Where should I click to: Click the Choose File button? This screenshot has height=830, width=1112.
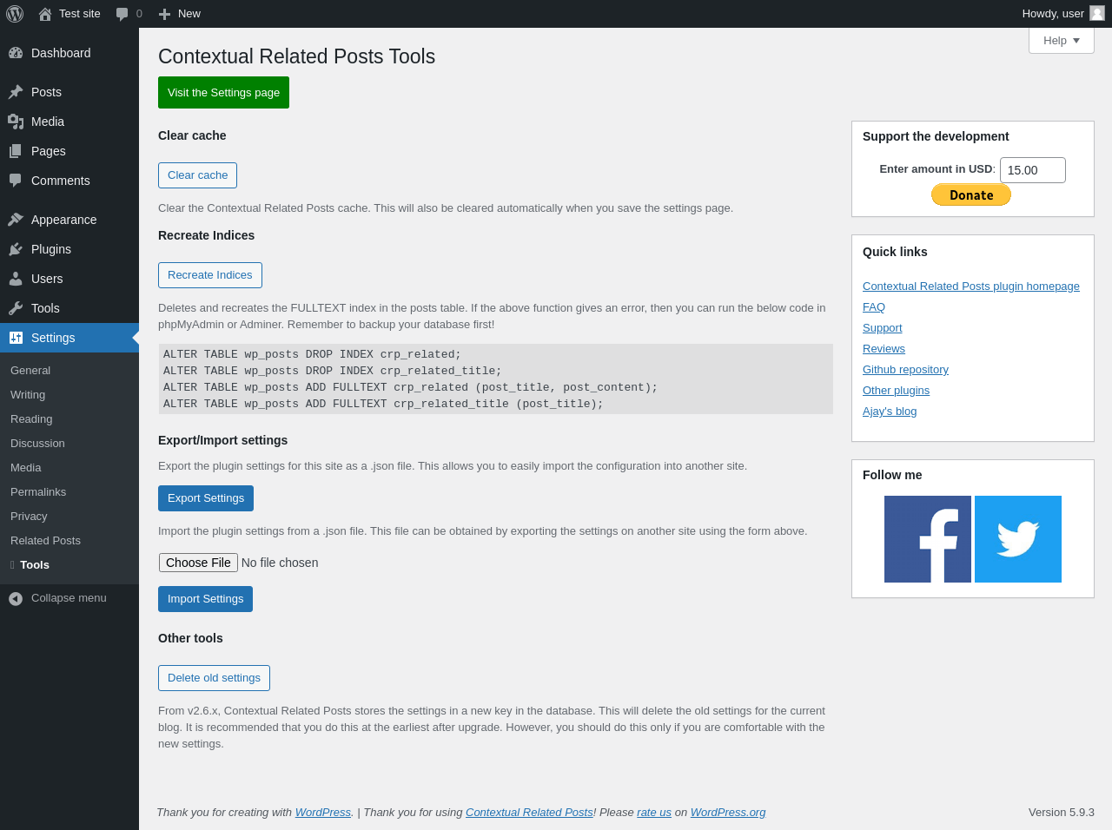click(198, 563)
